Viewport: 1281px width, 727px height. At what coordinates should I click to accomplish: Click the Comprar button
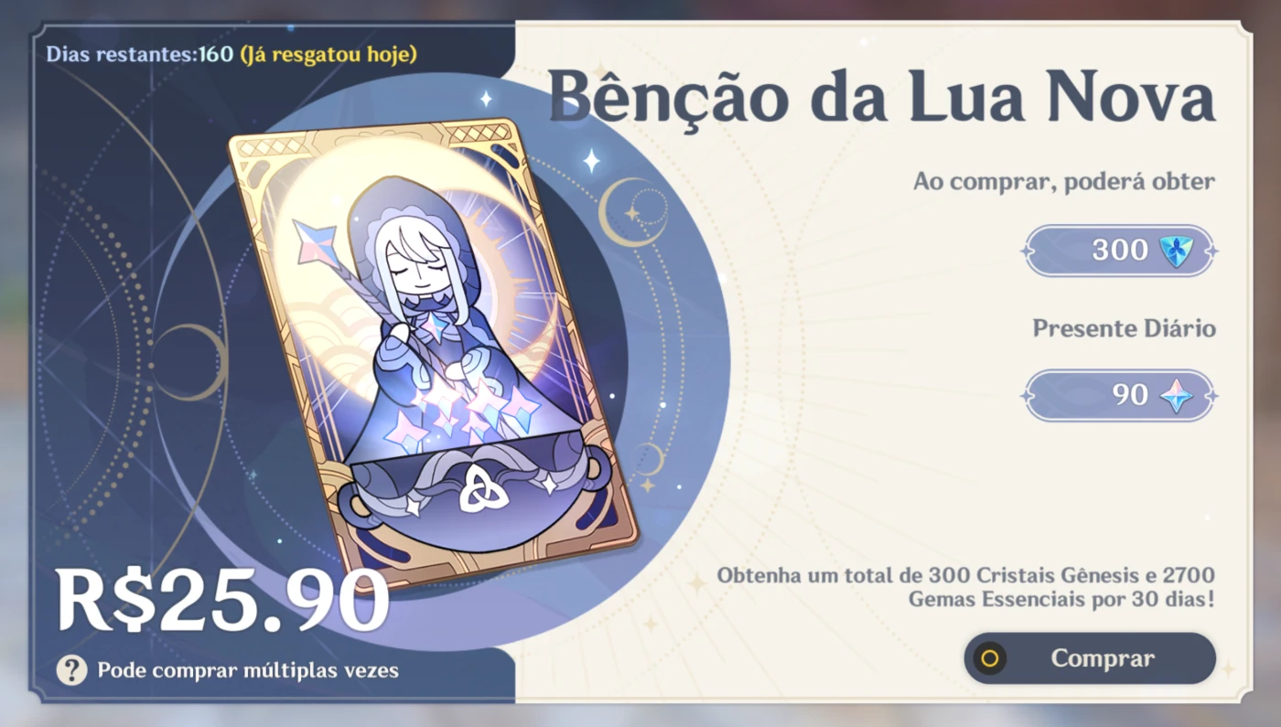coord(1090,658)
